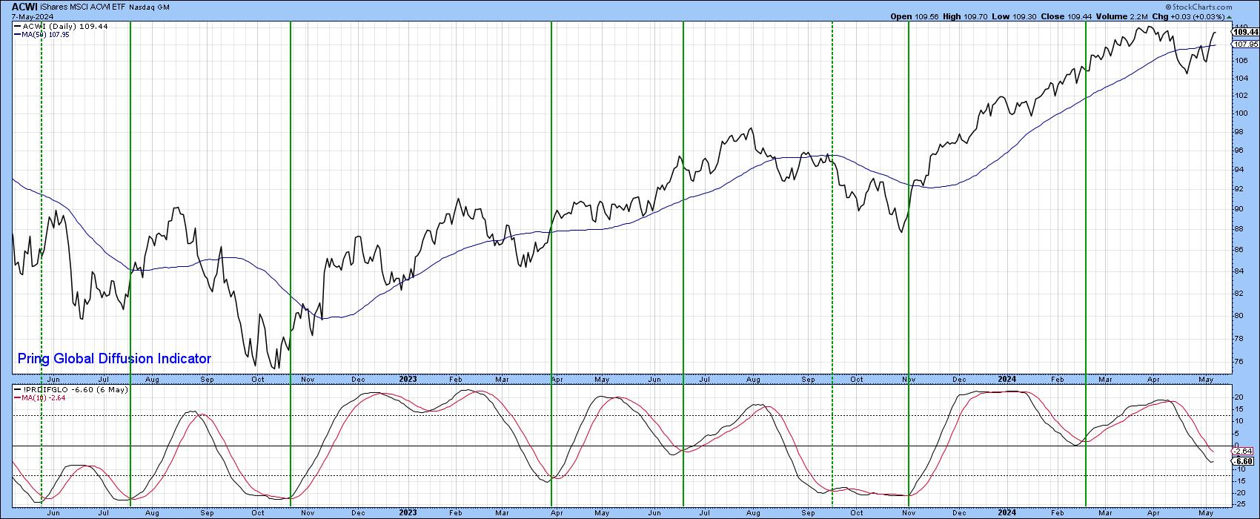Click the 80 price axis label
The width and height of the screenshot is (1260, 519).
tap(1238, 316)
